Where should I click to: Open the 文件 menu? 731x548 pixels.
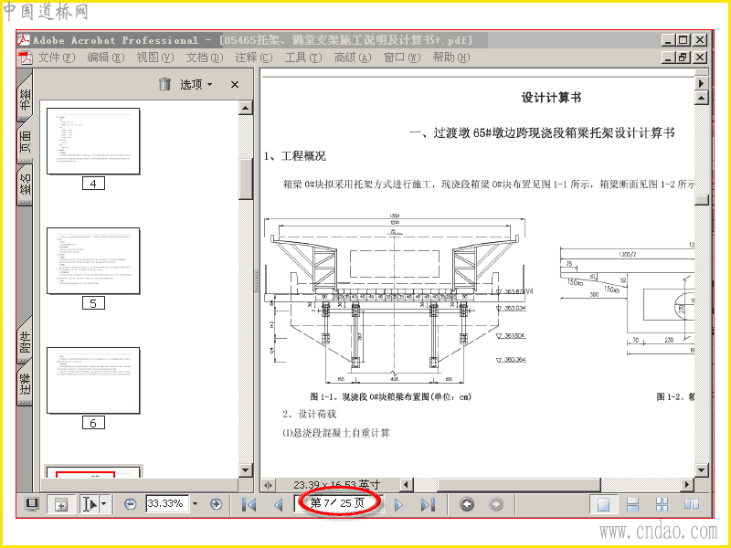click(56, 58)
